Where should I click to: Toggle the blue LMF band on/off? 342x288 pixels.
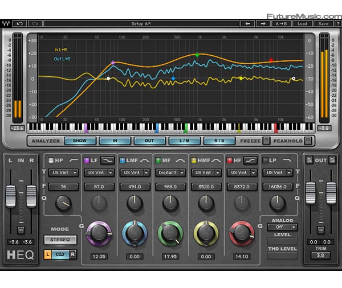click(123, 161)
